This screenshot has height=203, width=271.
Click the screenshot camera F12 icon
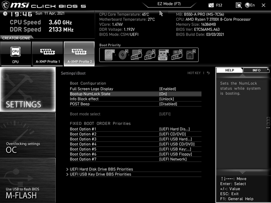coord(211,5)
